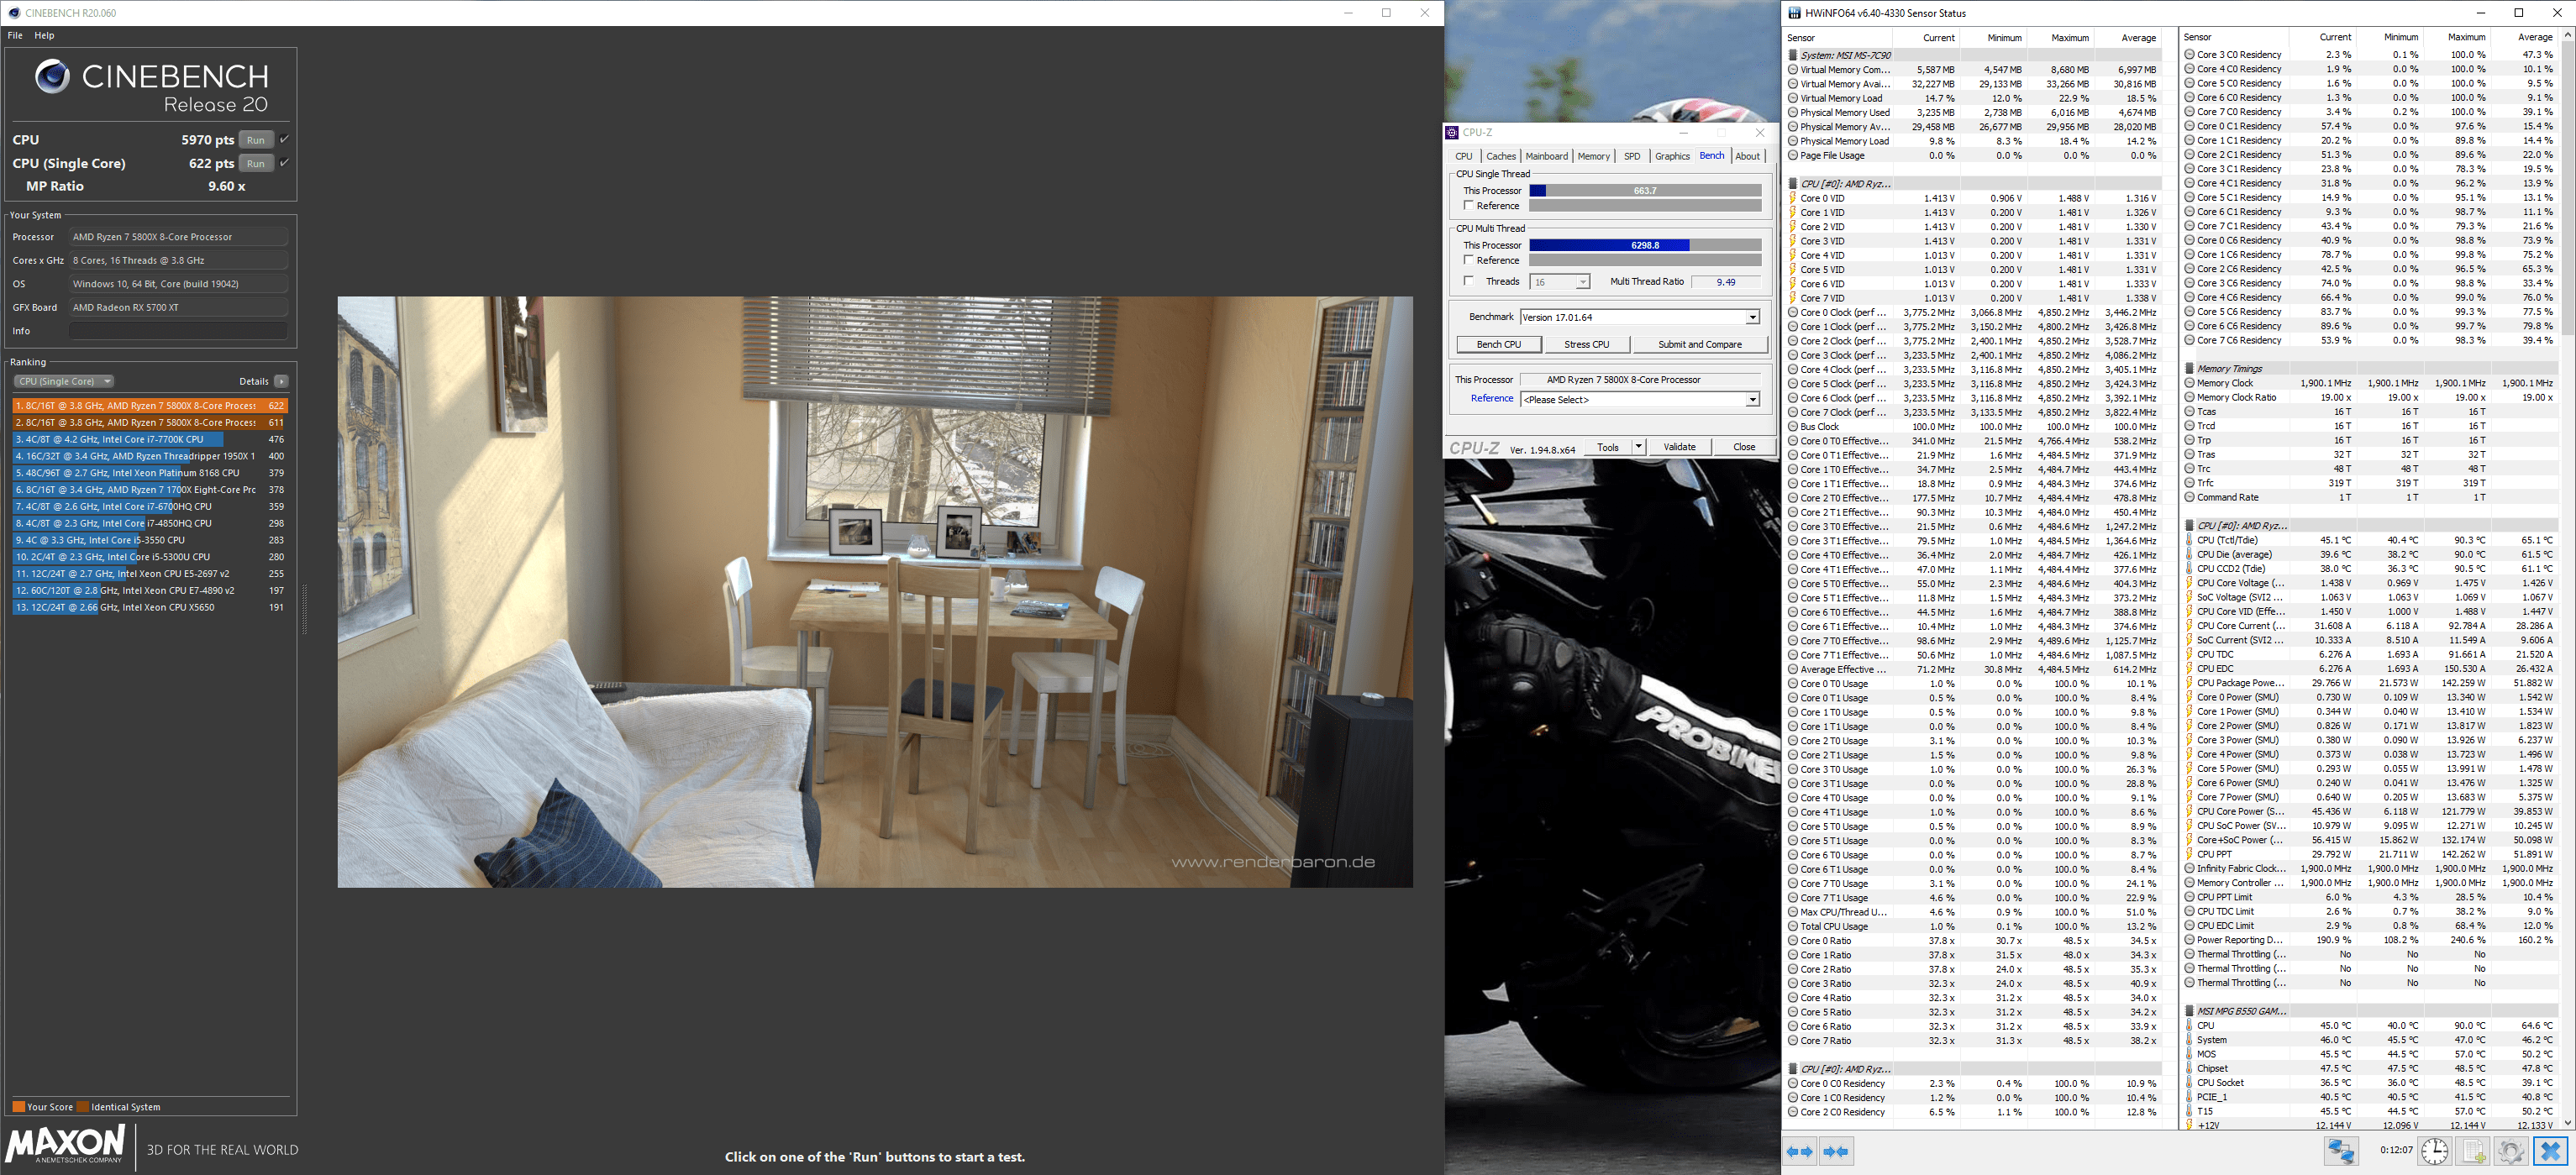
Task: Open the Threads count dropdown showing 16
Action: 1560,282
